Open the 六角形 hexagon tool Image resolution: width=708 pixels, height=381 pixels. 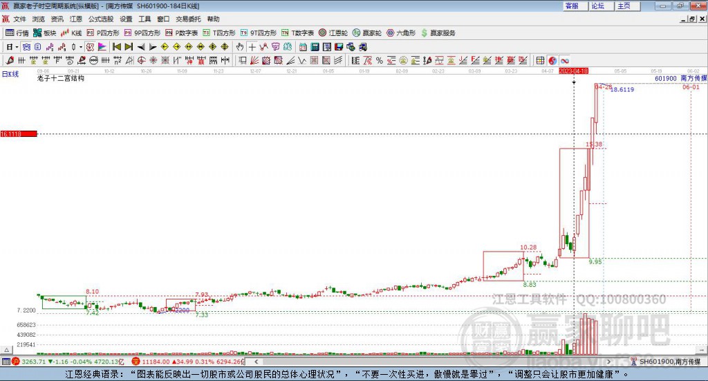tap(401, 33)
